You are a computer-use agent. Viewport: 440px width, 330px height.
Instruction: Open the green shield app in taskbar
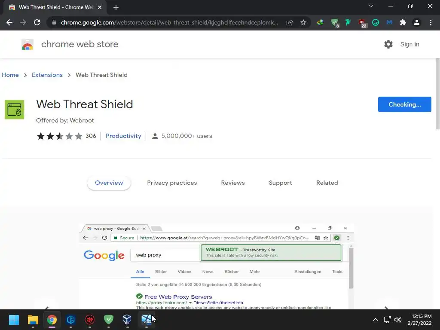coord(109,320)
